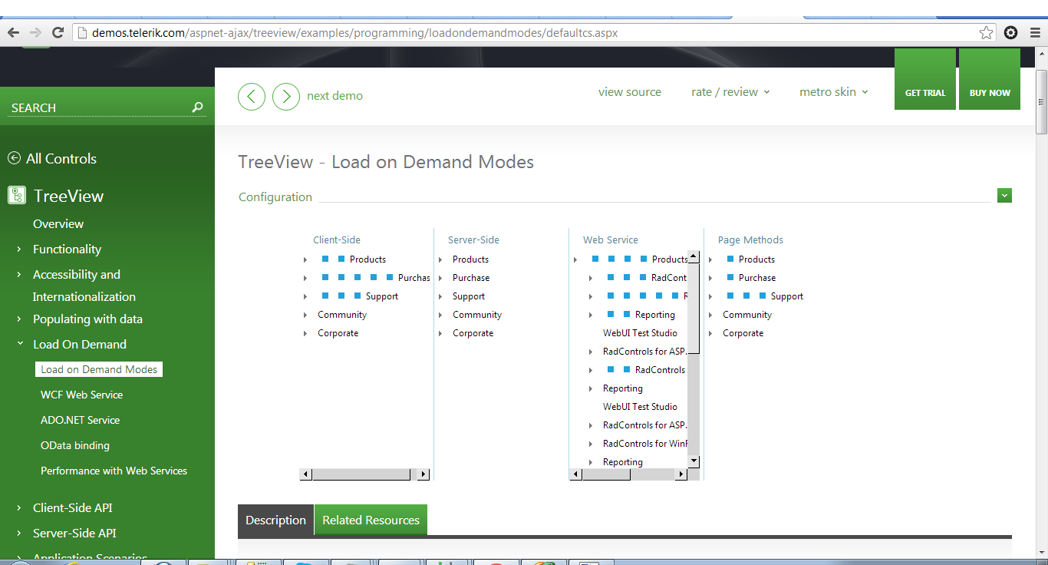Image resolution: width=1048 pixels, height=565 pixels.
Task: Open the Overview page in the sidebar
Action: 58,224
